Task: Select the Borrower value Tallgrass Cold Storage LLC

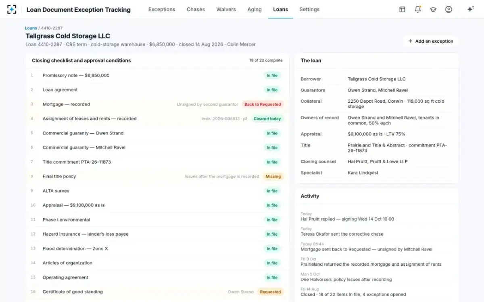Action: 377,79
